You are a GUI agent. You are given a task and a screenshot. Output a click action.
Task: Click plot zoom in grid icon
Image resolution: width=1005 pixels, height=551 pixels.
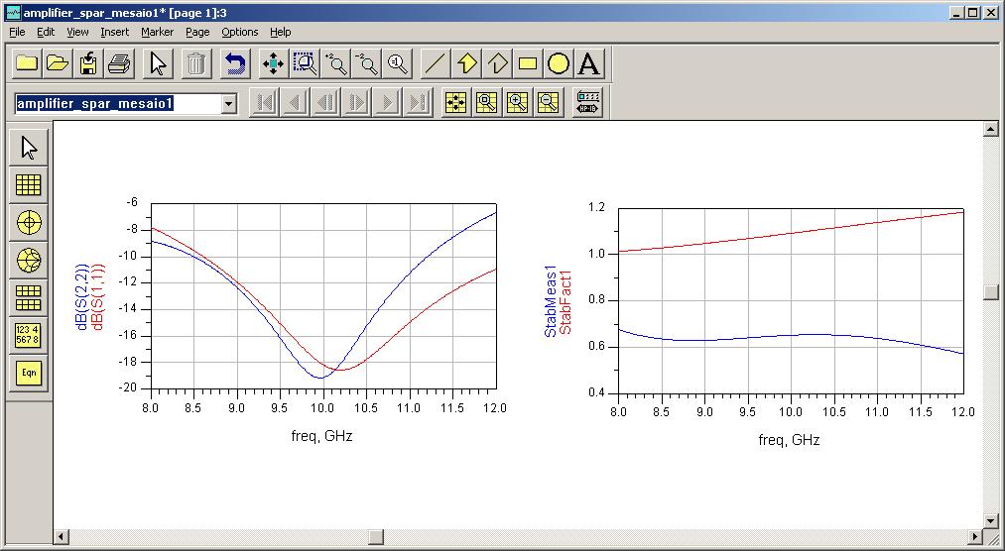(x=517, y=102)
